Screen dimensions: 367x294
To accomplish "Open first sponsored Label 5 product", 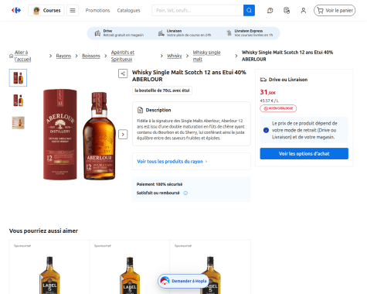I will point(49,267).
